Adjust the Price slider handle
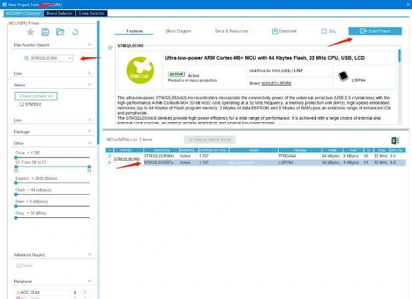Screen dimensions: 412x299 click(x=15, y=158)
